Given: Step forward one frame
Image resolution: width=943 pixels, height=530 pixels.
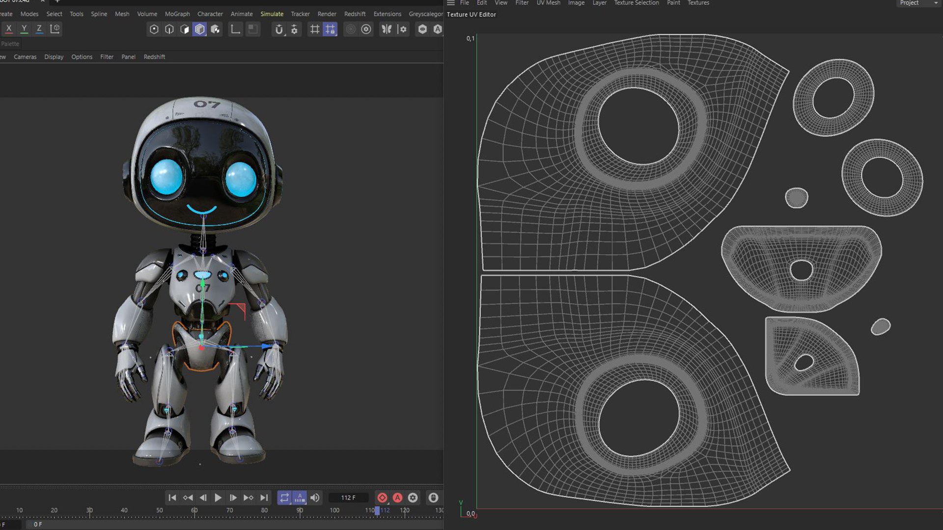Looking at the screenshot, I should pyautogui.click(x=233, y=498).
